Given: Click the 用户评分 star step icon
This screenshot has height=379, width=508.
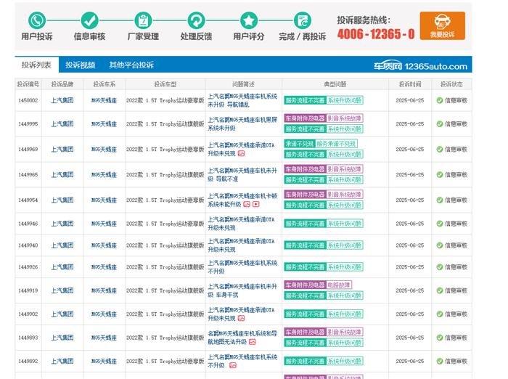Looking at the screenshot, I should [249, 20].
